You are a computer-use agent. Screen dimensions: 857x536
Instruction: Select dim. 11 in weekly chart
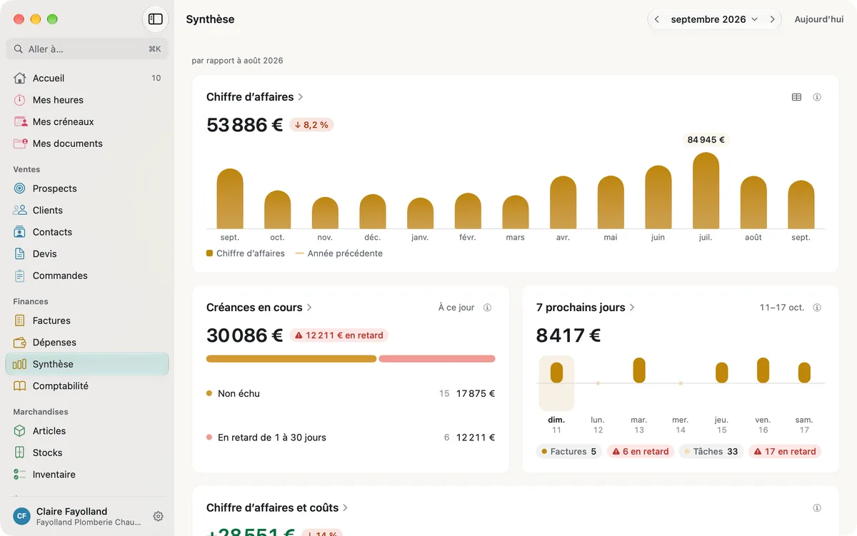click(x=556, y=394)
